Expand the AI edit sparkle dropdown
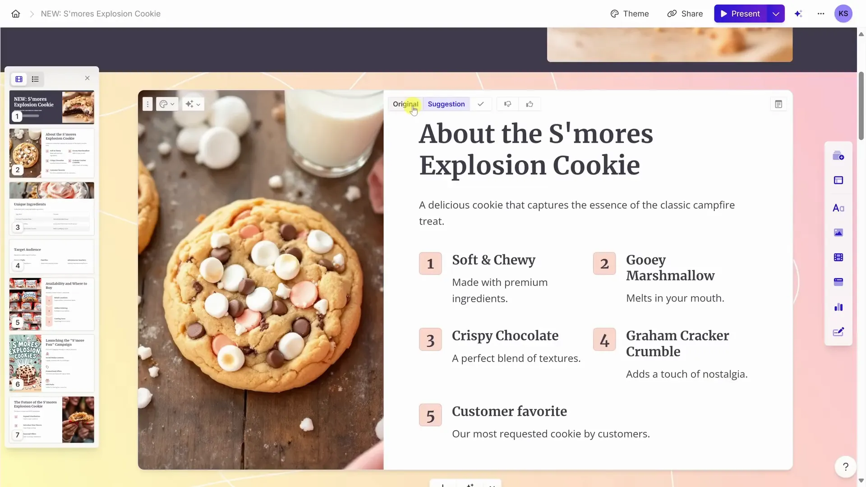Viewport: 866px width, 487px height. coord(193,104)
